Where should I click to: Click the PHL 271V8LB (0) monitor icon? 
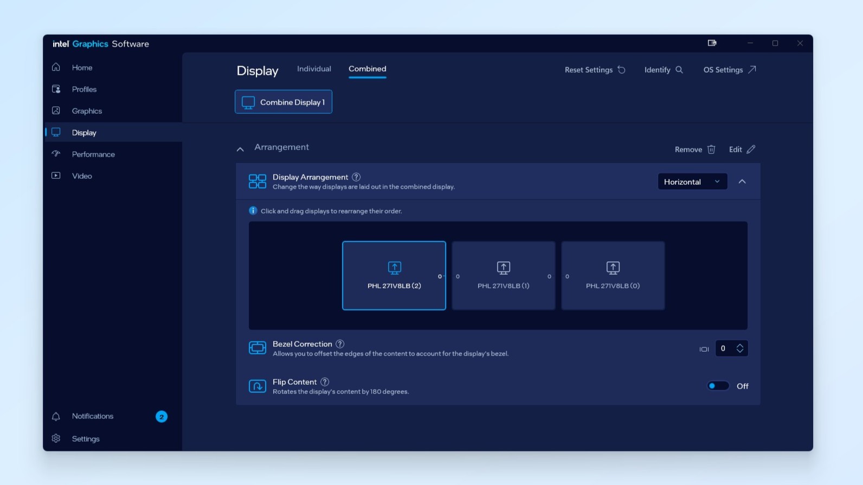pos(613,268)
